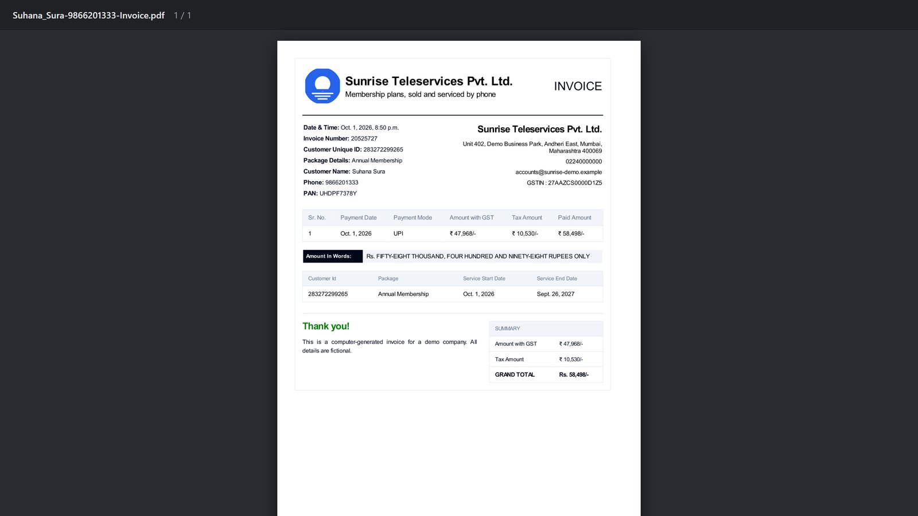Click the Date & Time value Oct. 1, 2026, 8:50 p.m.

click(x=369, y=128)
